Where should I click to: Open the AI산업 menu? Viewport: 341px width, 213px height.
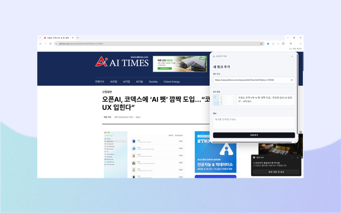(x=114, y=82)
